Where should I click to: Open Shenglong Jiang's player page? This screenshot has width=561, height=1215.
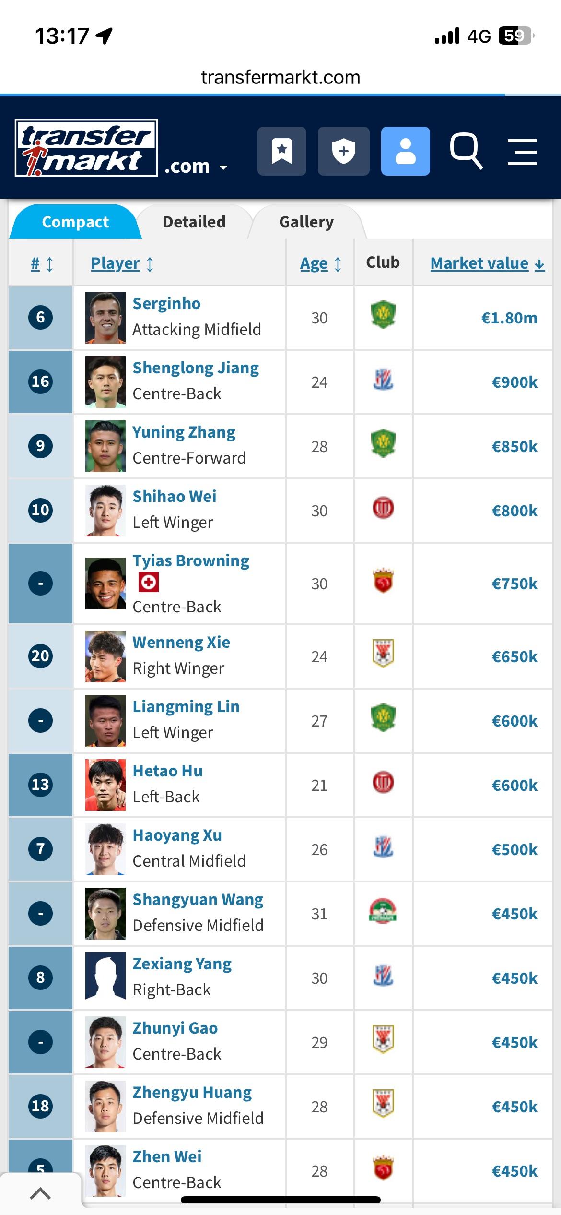(196, 368)
